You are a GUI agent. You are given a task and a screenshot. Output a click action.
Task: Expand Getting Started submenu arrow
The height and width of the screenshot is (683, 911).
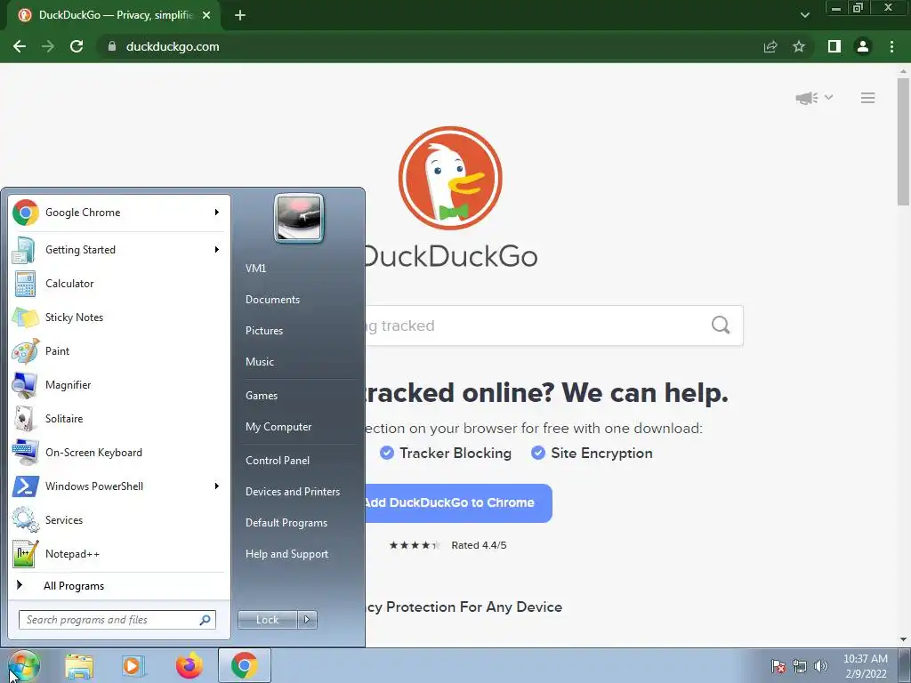click(x=217, y=250)
